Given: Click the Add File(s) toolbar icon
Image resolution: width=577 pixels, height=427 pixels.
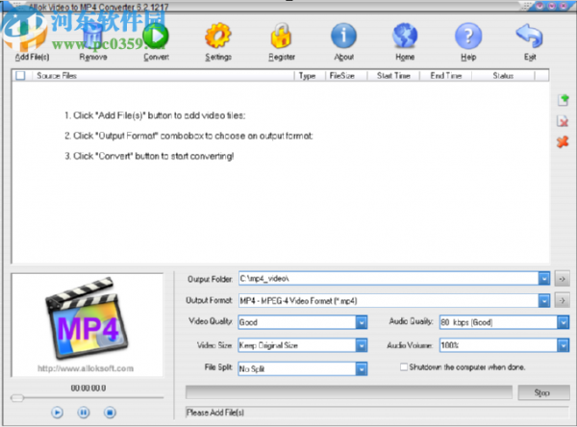Looking at the screenshot, I should (x=32, y=36).
